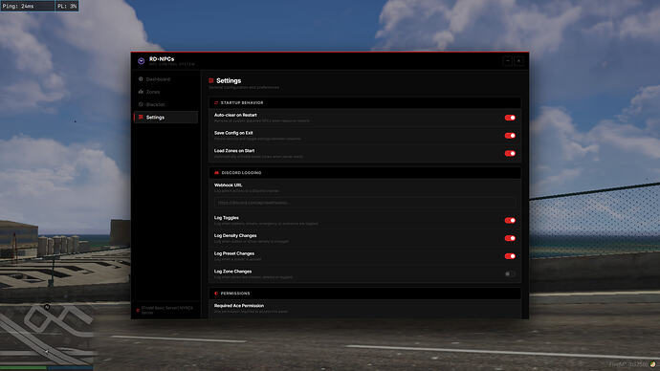Click the Webhook URL label

[228, 185]
